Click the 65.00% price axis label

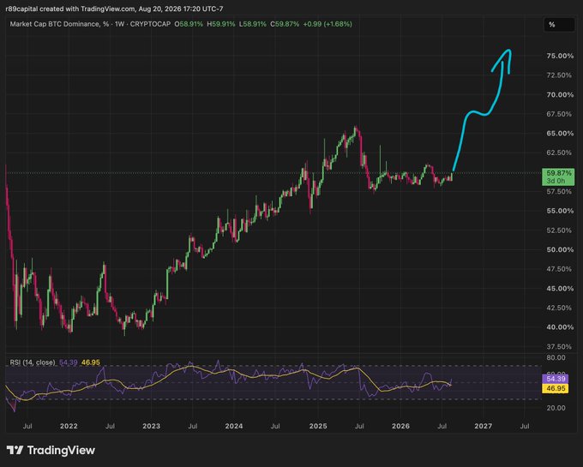(560, 134)
